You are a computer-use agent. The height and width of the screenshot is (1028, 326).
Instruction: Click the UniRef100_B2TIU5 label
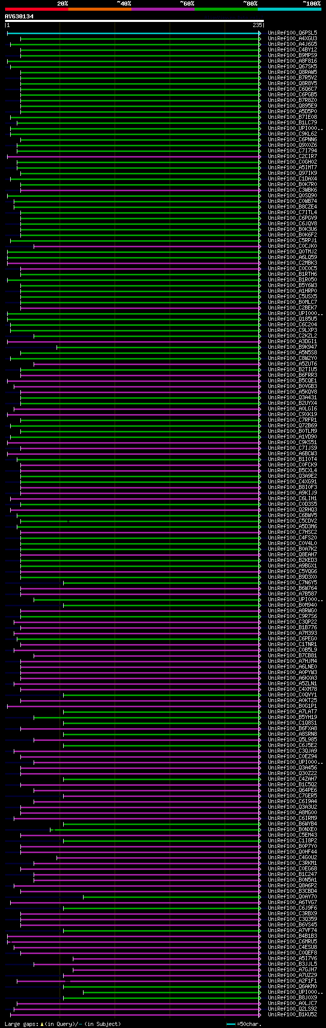tap(292, 370)
